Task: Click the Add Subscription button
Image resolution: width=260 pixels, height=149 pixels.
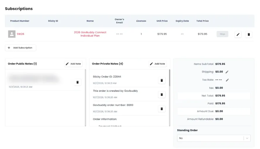Action: (x=20, y=48)
